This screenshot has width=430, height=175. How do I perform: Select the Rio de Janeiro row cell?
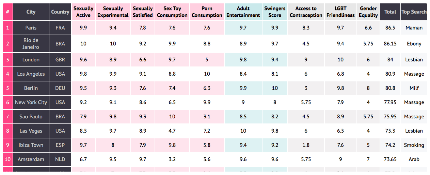coord(31,44)
